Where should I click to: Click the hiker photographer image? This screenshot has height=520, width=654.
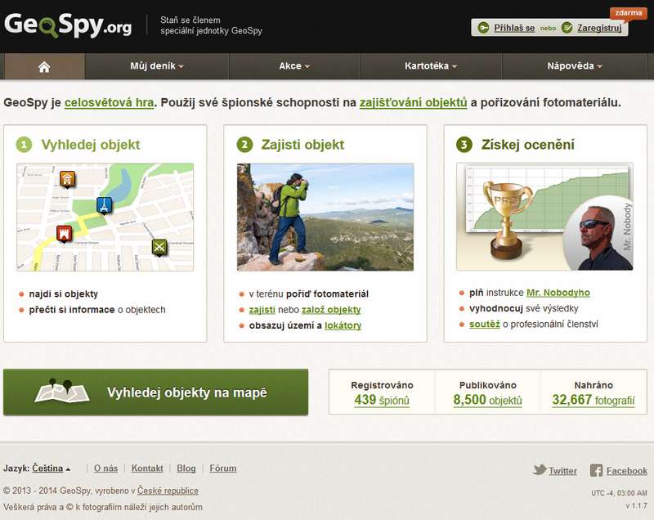[x=325, y=217]
